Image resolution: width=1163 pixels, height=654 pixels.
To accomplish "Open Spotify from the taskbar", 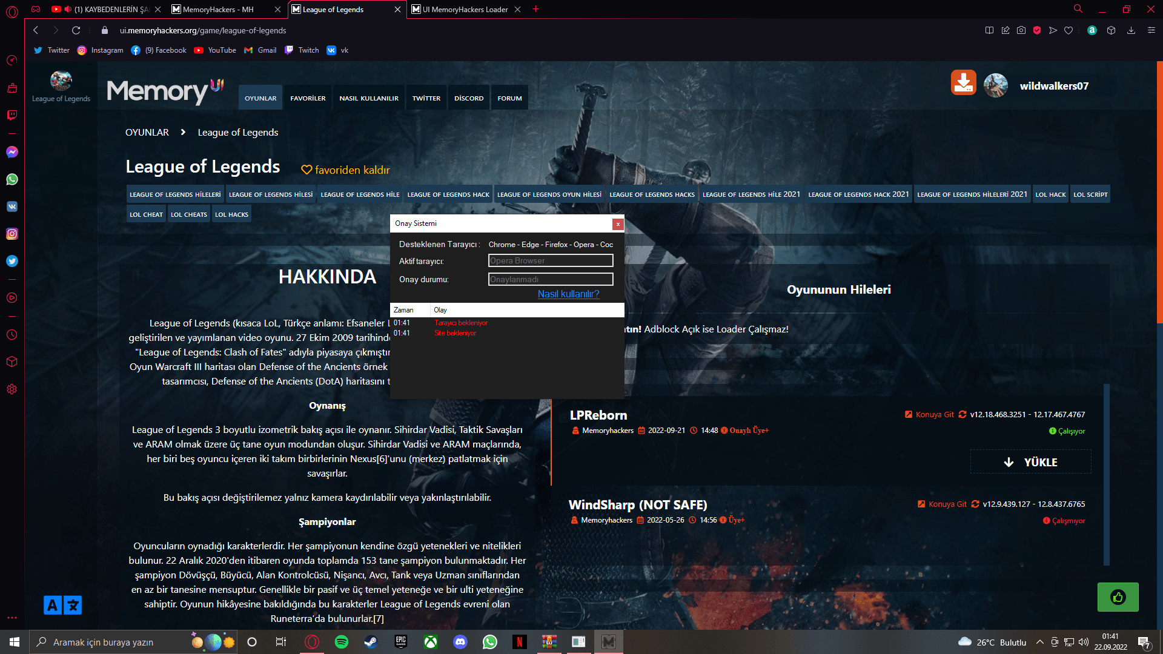I will (x=342, y=642).
